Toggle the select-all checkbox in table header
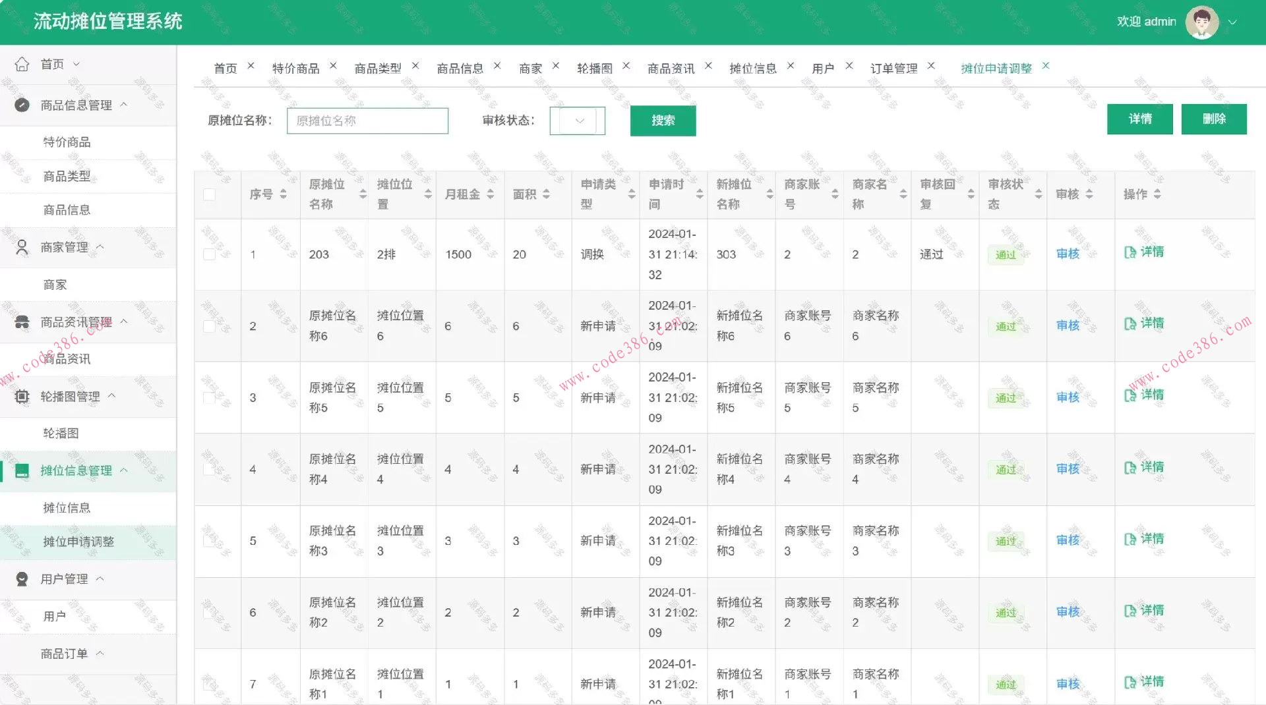Viewport: 1266px width, 705px height. click(x=210, y=194)
